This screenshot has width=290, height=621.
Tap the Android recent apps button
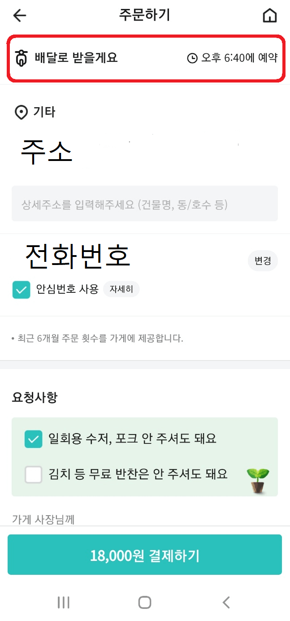(63, 602)
